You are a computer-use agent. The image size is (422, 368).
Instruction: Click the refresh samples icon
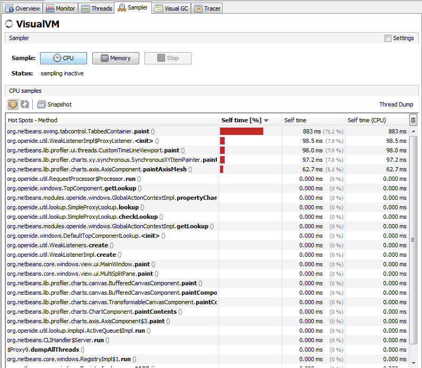pos(25,104)
